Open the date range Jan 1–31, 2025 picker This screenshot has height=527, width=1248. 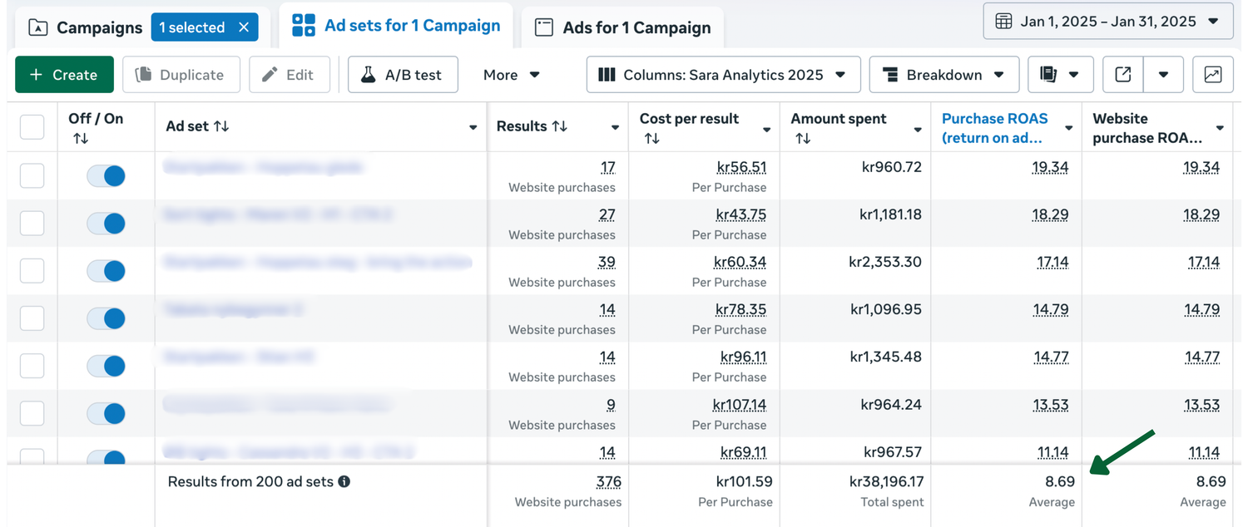[1107, 22]
